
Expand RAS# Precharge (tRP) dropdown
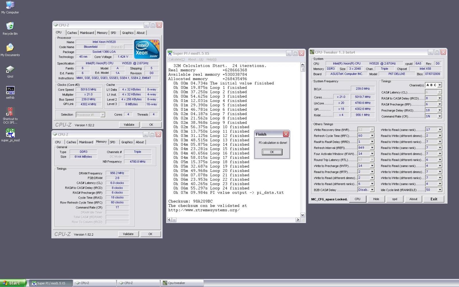[x=439, y=104]
